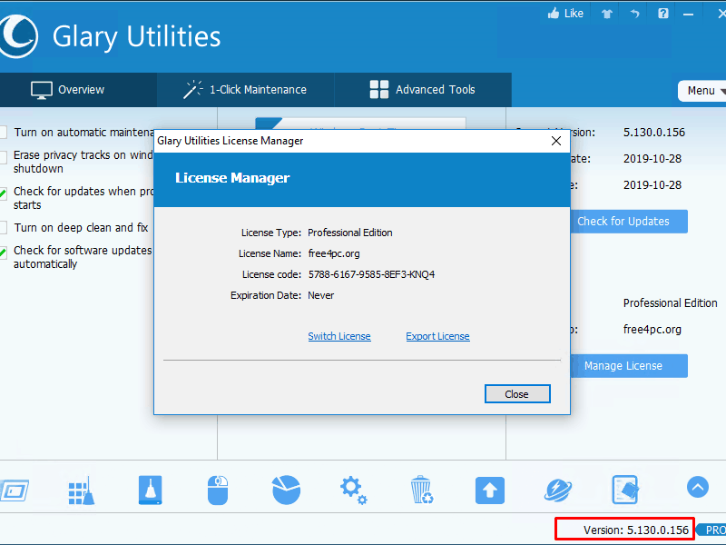Viewport: 726px width, 545px height.
Task: Toggle Turn on deep clean and fix checkbox
Action: [3, 228]
